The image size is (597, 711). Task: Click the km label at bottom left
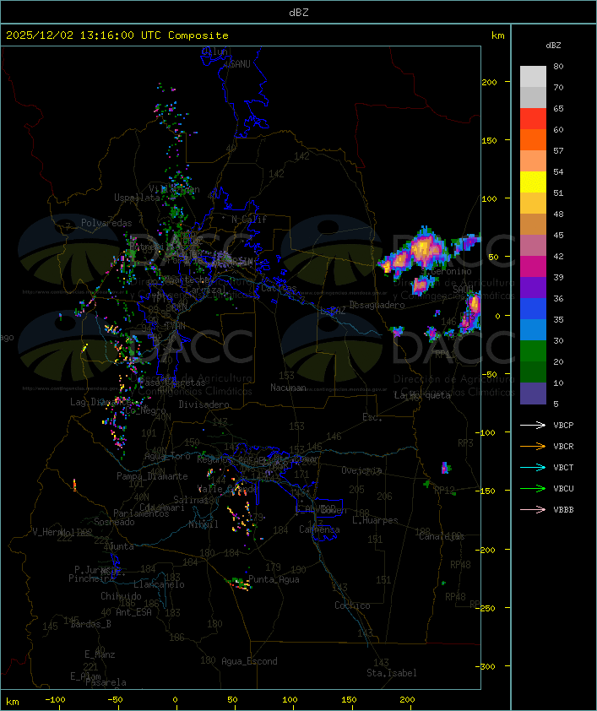[13, 702]
